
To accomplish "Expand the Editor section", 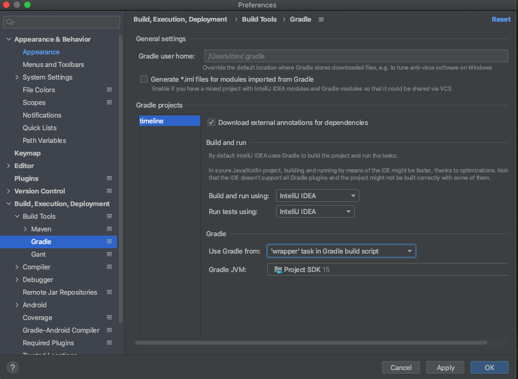I will point(8,166).
